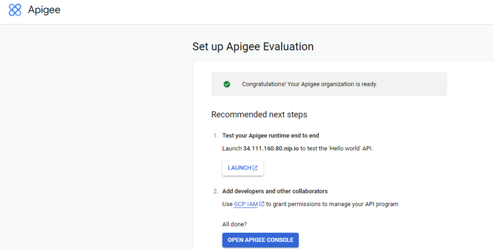Open the GCP IAM link
493x249 pixels.
pos(246,204)
